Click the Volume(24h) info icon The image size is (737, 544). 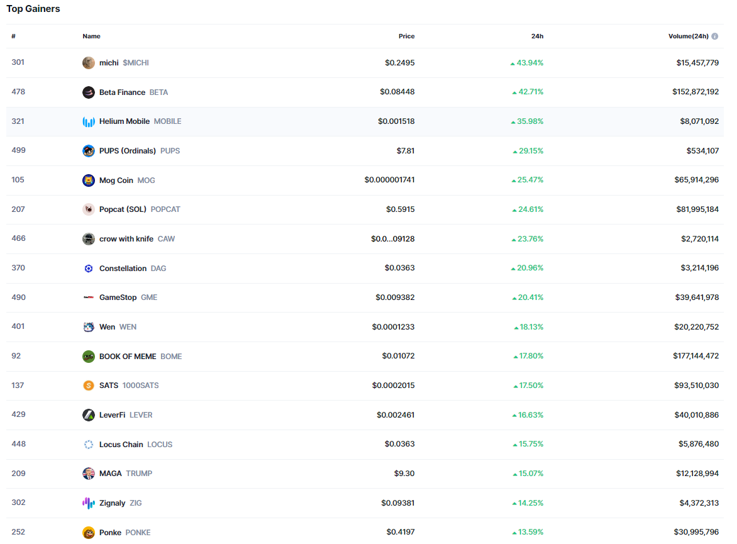tap(715, 36)
